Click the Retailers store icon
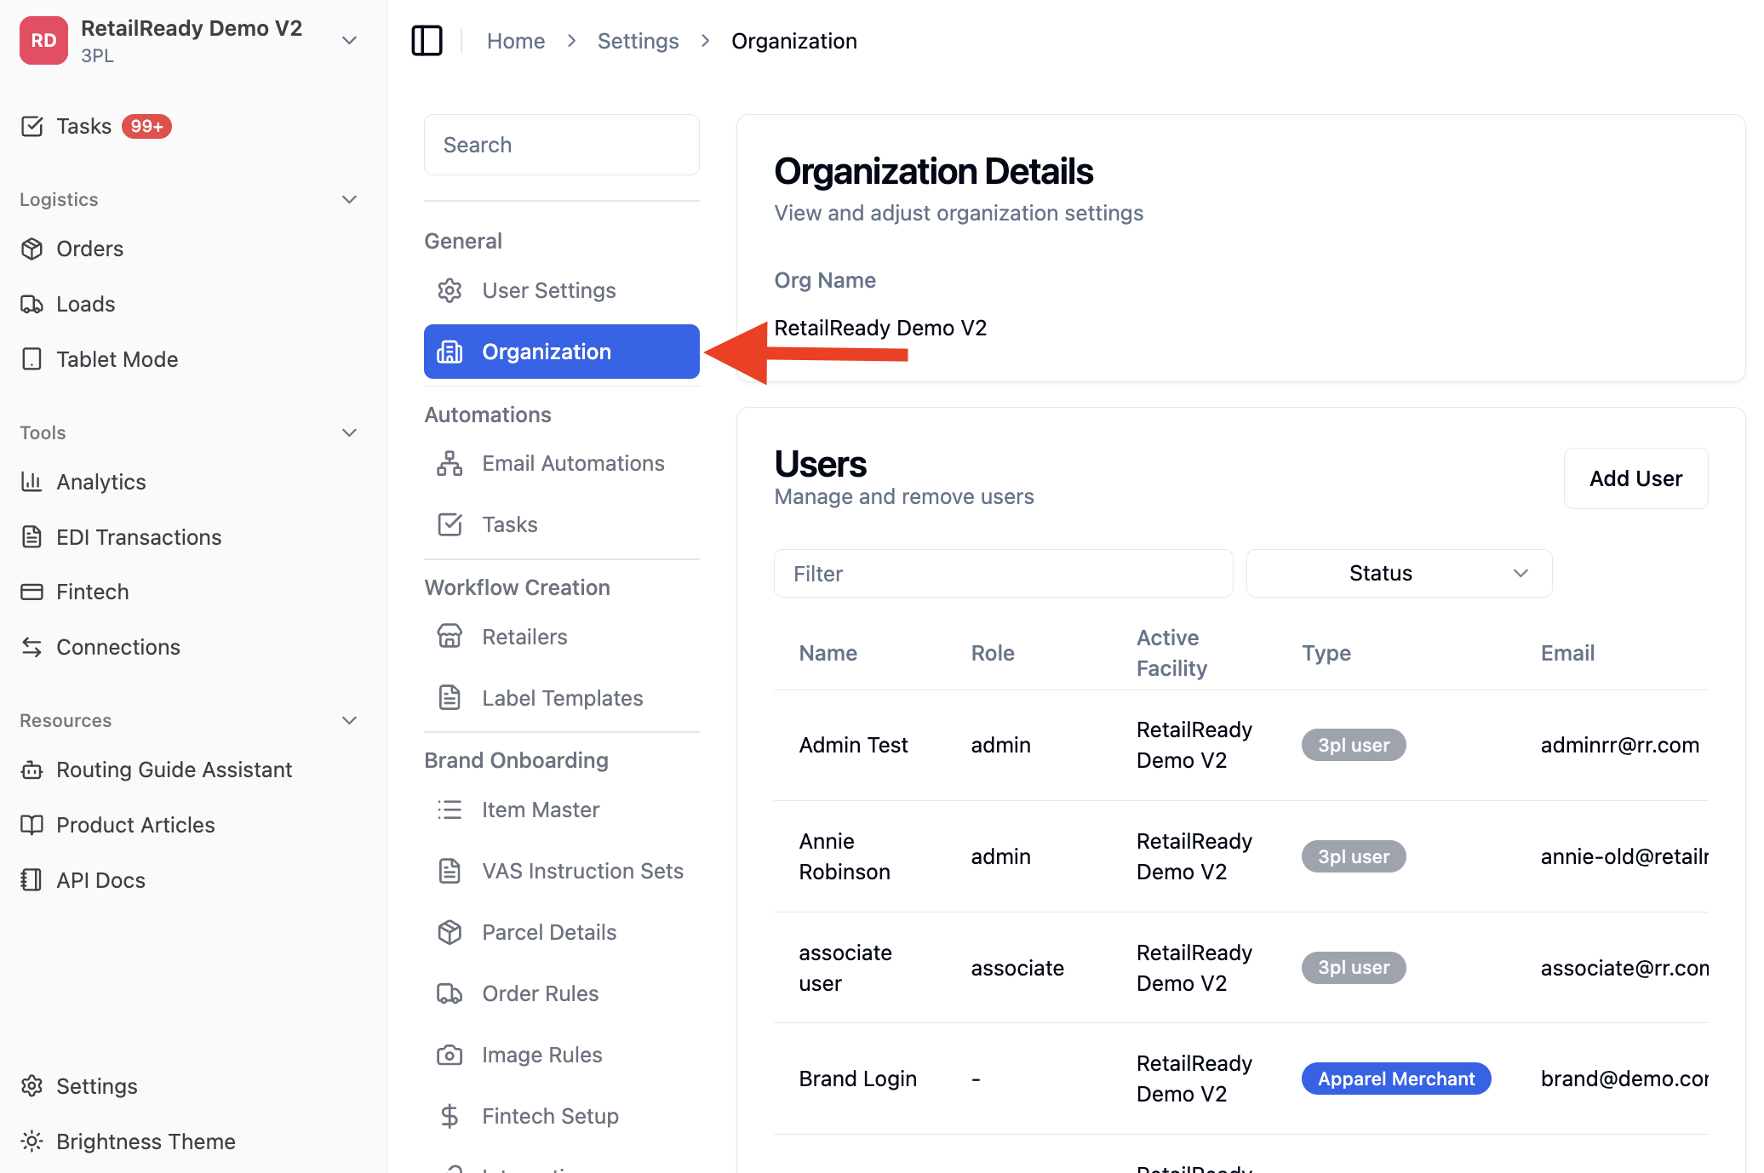 point(450,637)
